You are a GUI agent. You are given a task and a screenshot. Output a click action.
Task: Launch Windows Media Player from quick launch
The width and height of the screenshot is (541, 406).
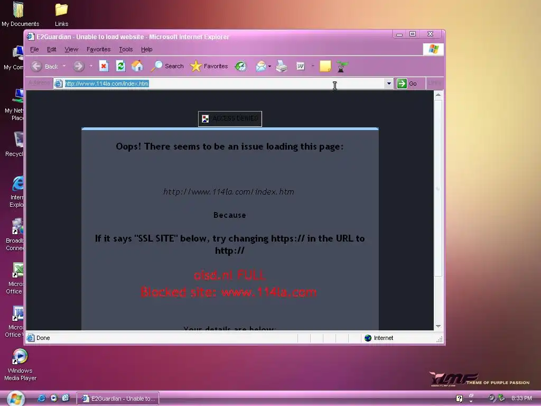pyautogui.click(x=54, y=398)
